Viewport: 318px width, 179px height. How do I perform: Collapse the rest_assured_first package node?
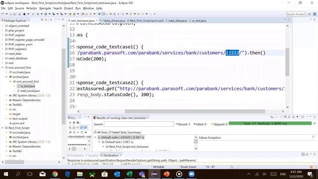(10, 82)
